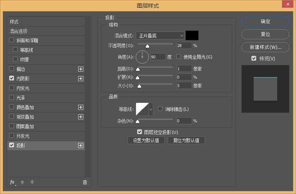Image resolution: width=296 pixels, height=194 pixels.
Task: Uncheck the 预览 preview checkbox
Action: [x=254, y=58]
